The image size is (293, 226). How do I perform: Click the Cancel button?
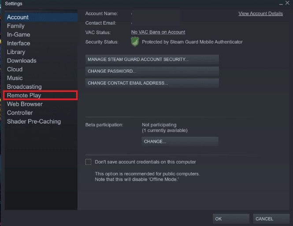point(271,219)
